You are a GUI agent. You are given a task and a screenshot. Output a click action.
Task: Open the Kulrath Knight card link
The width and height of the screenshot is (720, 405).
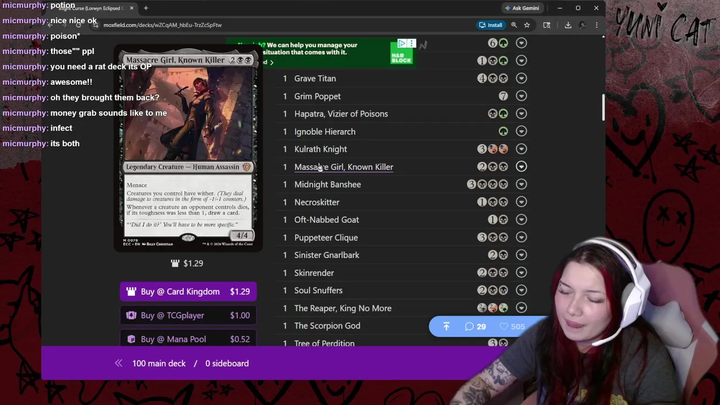pos(321,149)
